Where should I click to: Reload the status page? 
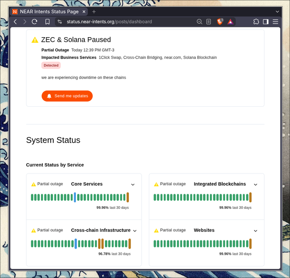[35, 22]
